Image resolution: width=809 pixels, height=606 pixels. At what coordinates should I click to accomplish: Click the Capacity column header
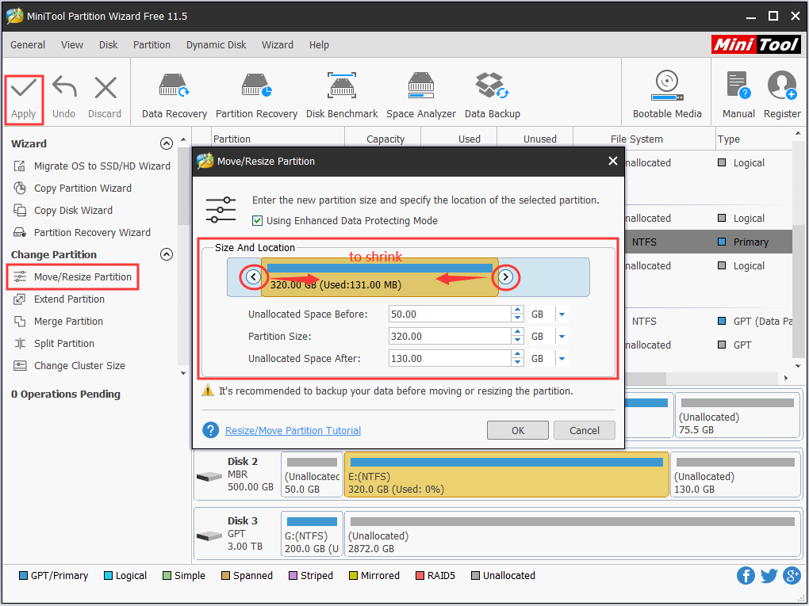click(385, 139)
